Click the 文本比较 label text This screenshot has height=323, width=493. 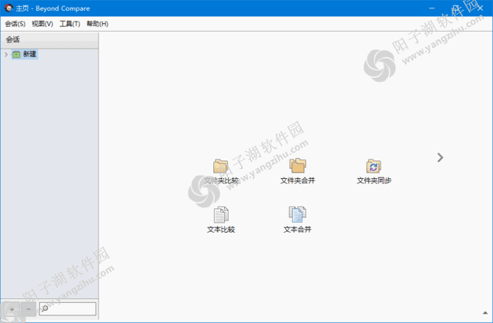[221, 230]
